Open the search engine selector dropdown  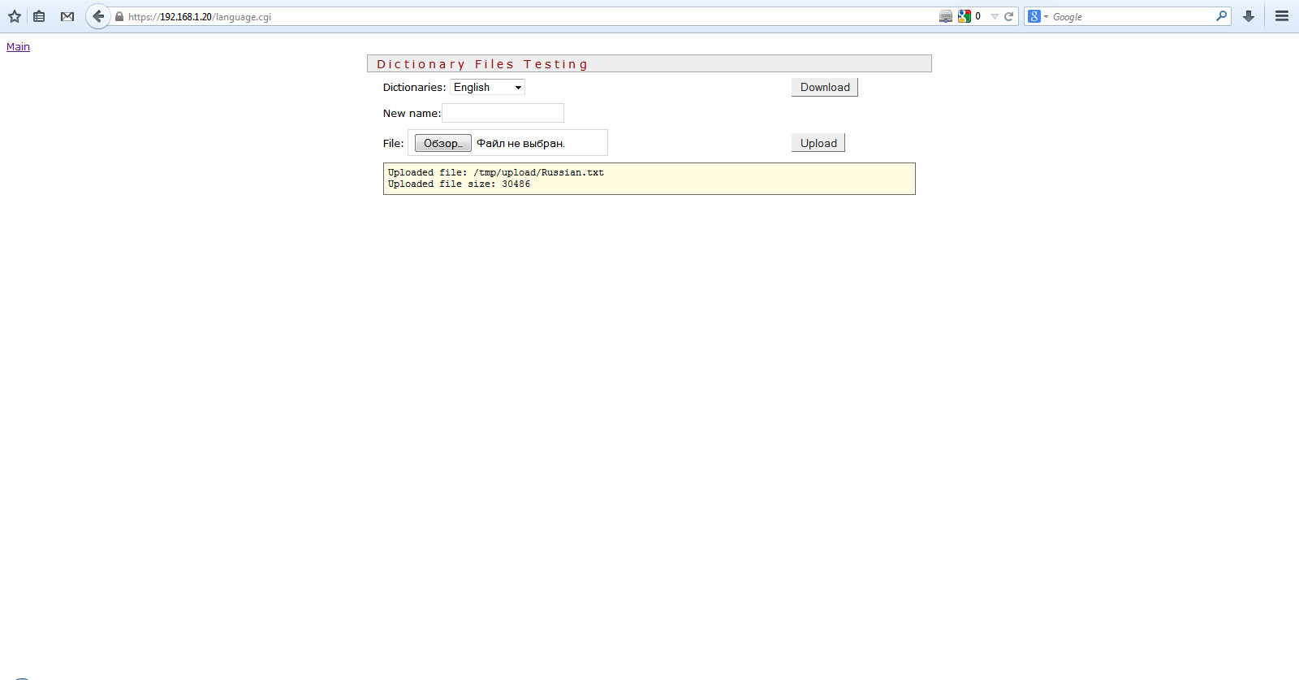coord(1038,16)
